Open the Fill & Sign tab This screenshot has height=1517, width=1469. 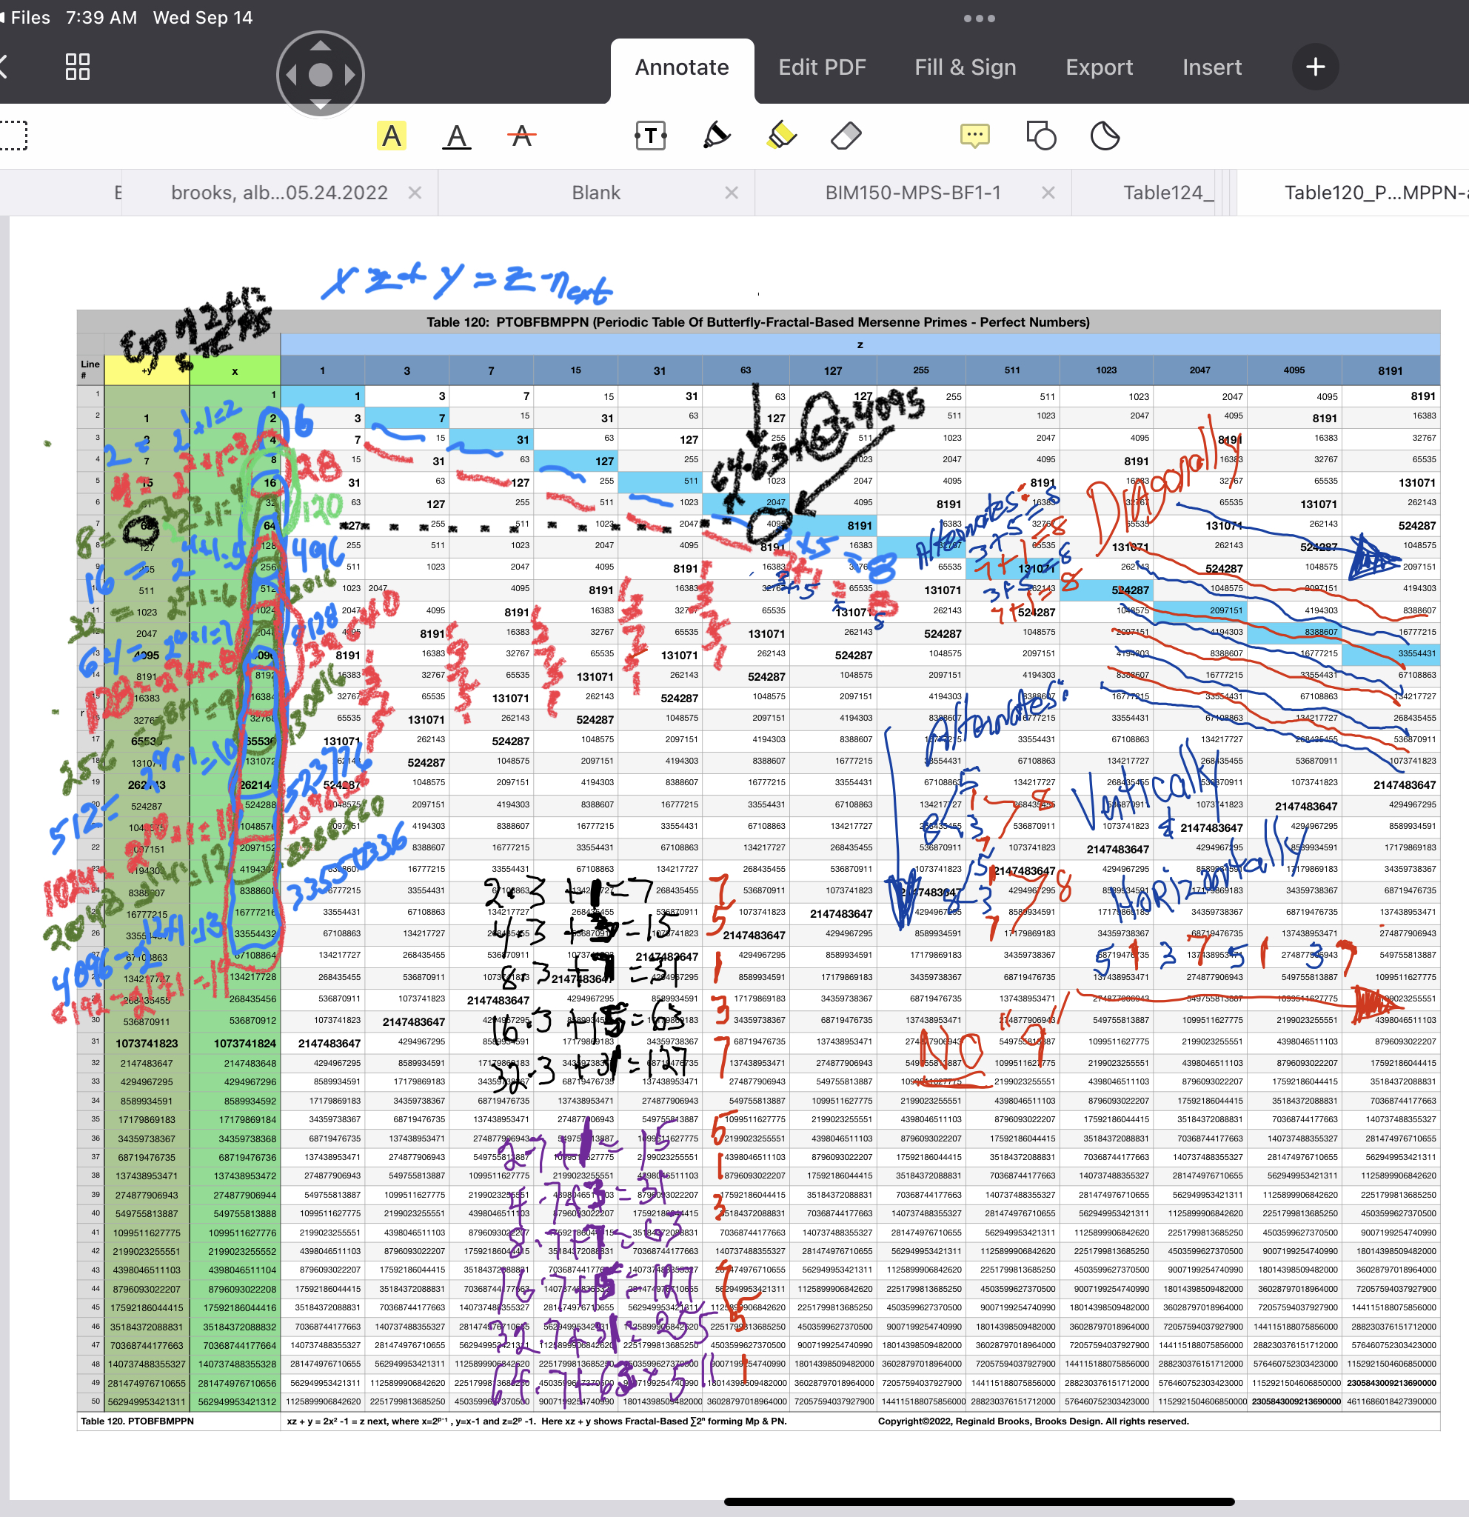coord(965,67)
